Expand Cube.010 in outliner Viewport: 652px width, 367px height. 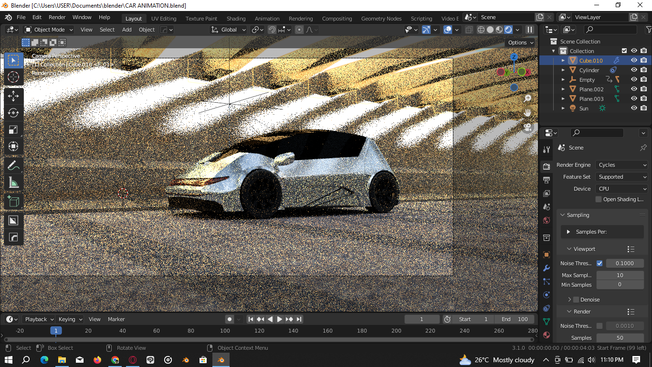563,61
